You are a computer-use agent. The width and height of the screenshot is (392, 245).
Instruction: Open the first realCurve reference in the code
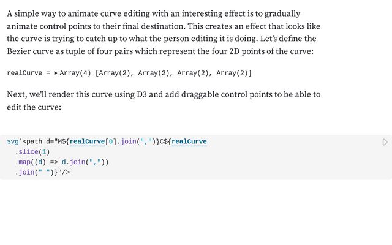[87, 141]
